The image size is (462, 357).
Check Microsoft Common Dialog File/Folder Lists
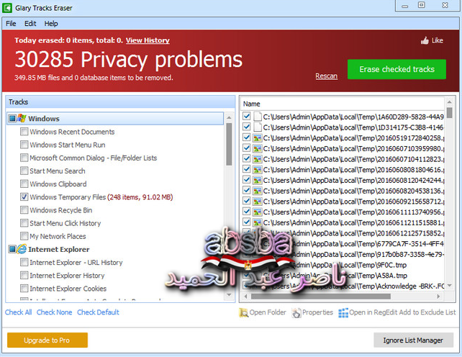click(x=24, y=158)
